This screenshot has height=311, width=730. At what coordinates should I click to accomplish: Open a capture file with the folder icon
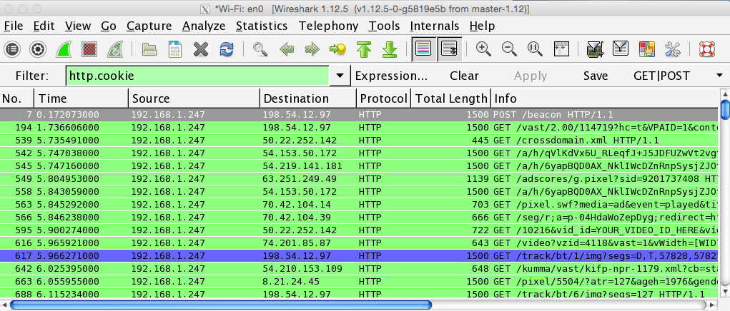click(149, 49)
